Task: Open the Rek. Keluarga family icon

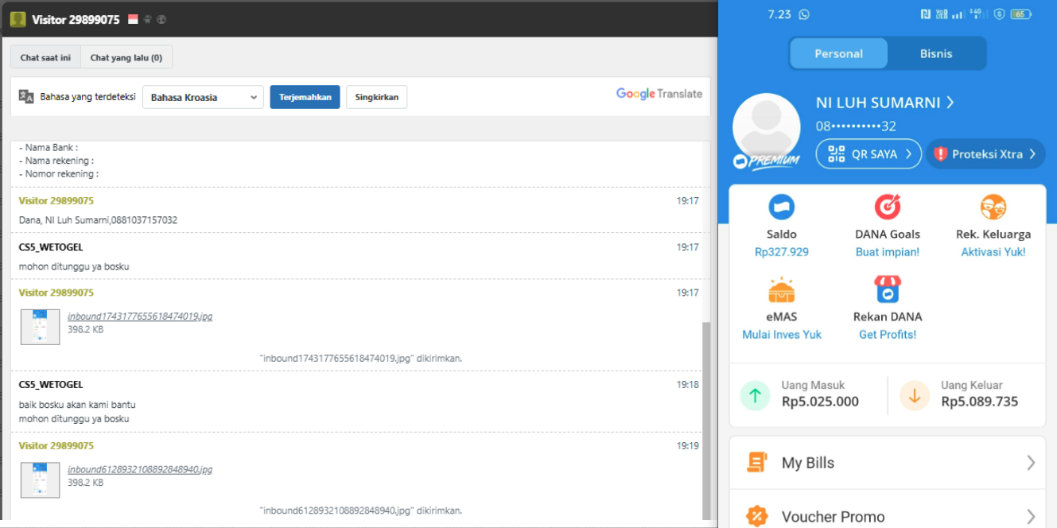Action: point(993,207)
